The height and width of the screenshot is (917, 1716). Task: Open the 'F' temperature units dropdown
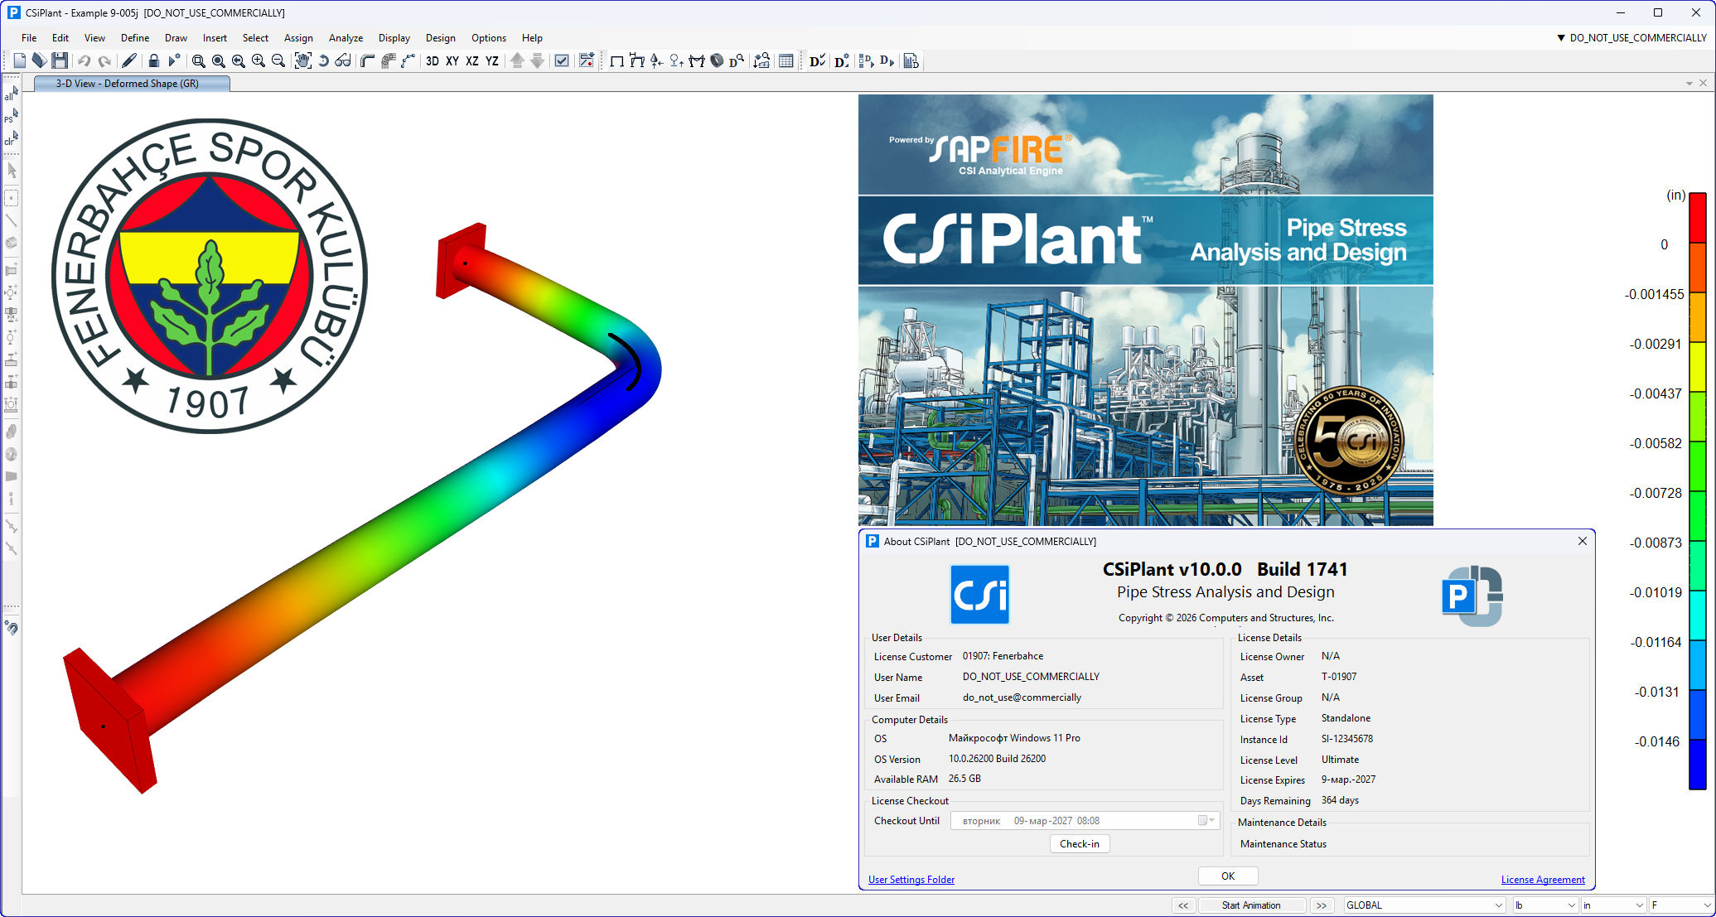[1681, 905]
